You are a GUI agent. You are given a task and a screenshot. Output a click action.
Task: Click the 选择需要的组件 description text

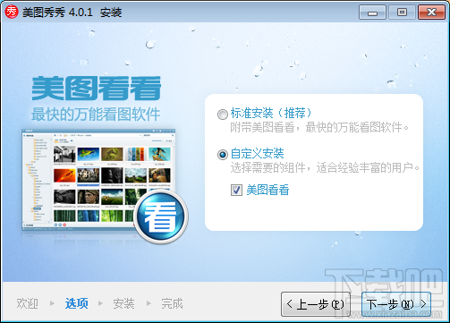pos(325,167)
